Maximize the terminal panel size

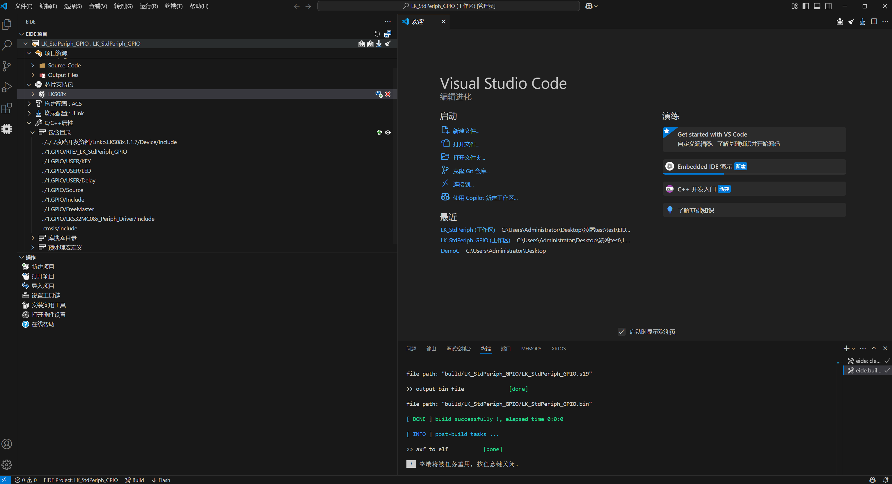point(874,349)
